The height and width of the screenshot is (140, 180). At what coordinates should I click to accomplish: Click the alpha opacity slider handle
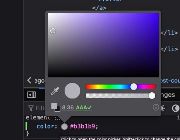[x=152, y=96]
